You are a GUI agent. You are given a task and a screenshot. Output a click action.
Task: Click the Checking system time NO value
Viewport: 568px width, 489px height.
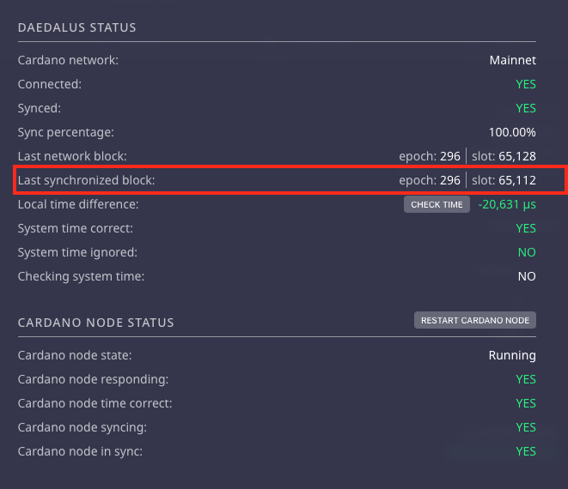tap(527, 276)
